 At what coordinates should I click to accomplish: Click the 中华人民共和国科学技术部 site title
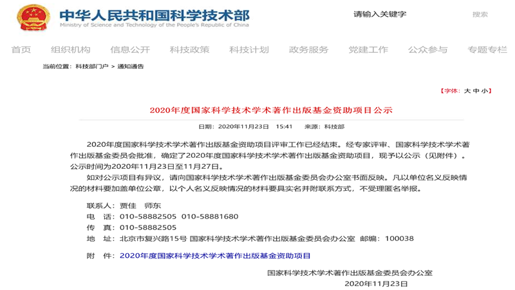click(154, 15)
